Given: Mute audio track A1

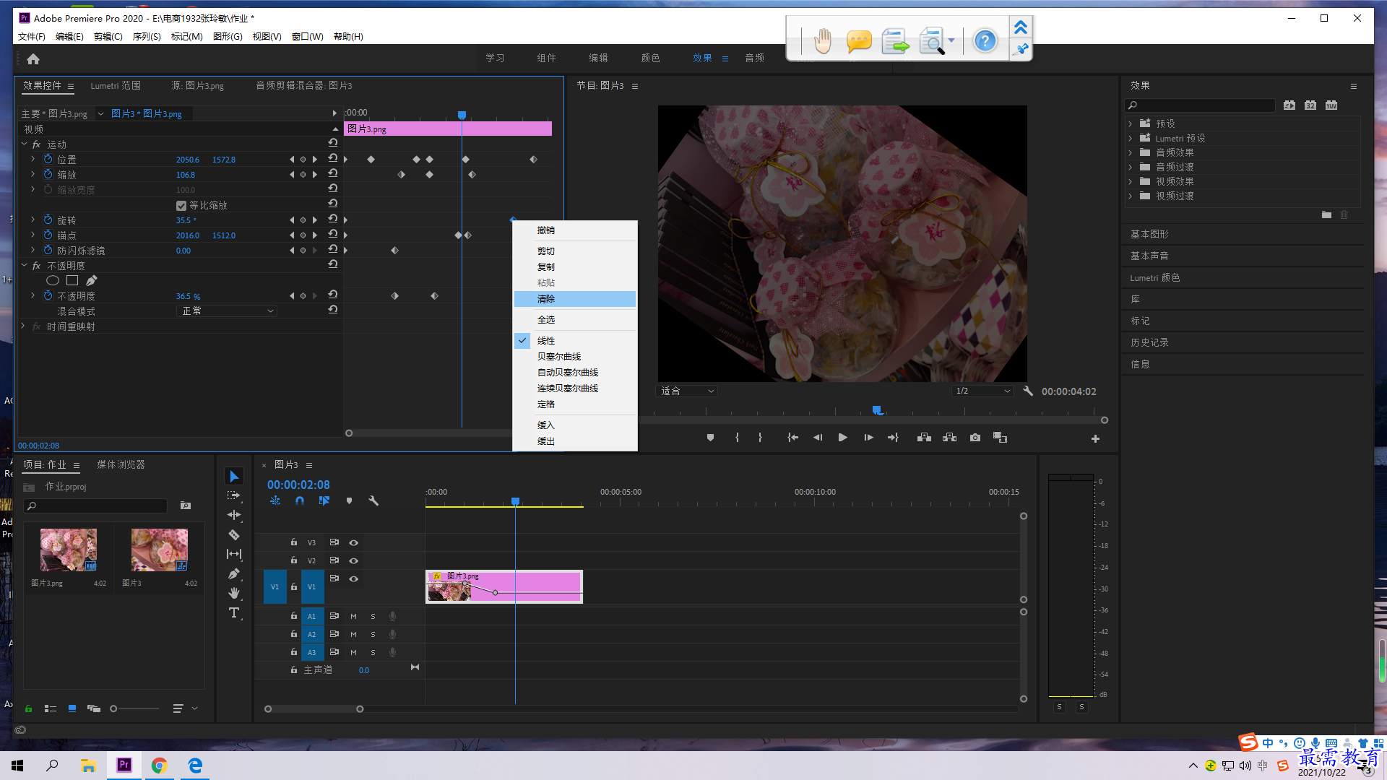Looking at the screenshot, I should pyautogui.click(x=353, y=616).
